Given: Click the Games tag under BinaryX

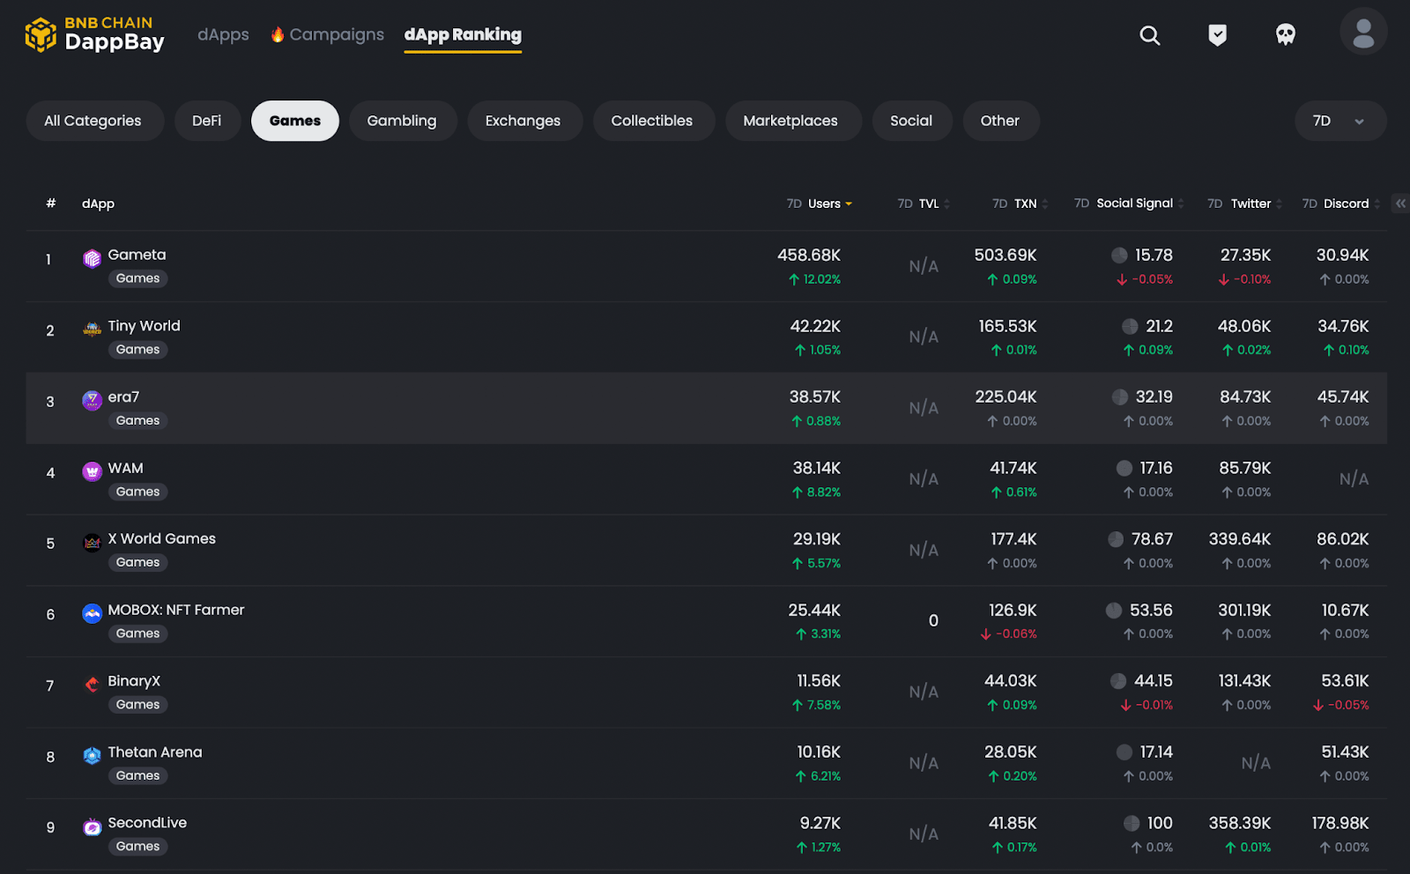Looking at the screenshot, I should 137,705.
